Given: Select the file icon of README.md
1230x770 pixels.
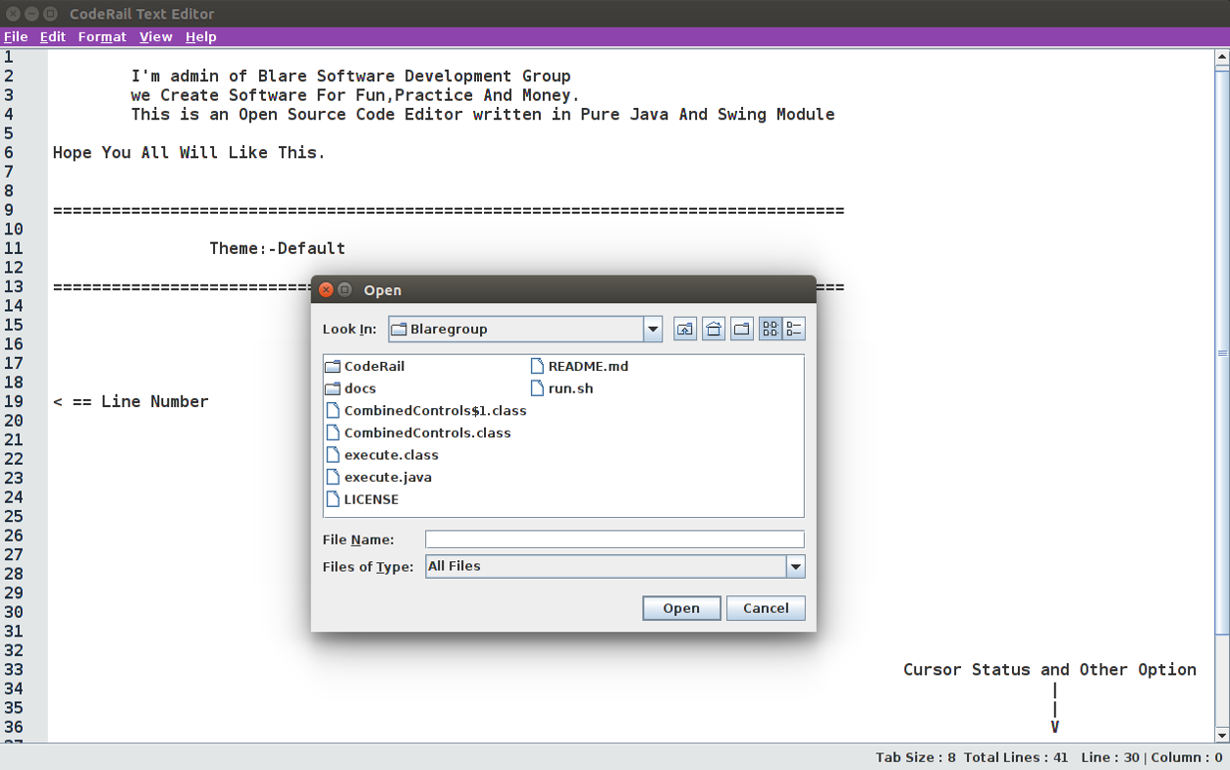Looking at the screenshot, I should coord(537,366).
